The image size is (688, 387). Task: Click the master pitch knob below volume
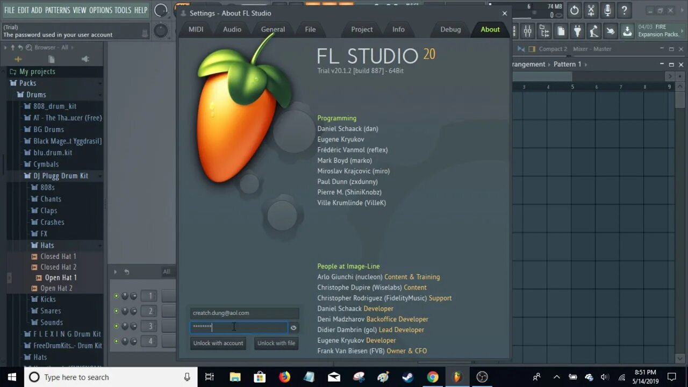[161, 31]
